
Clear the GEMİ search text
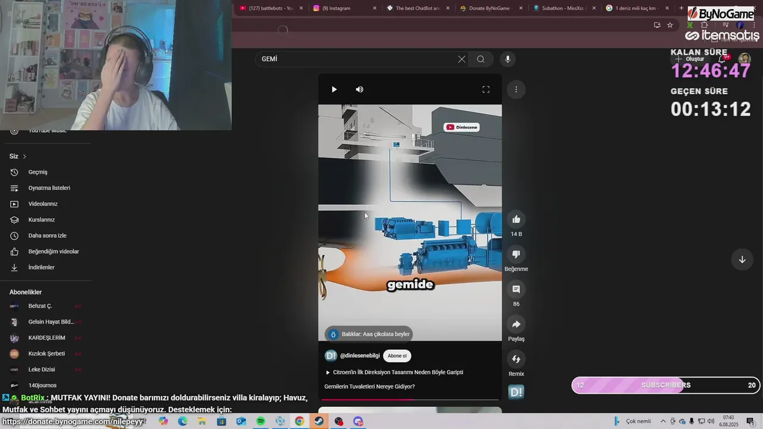click(461, 59)
